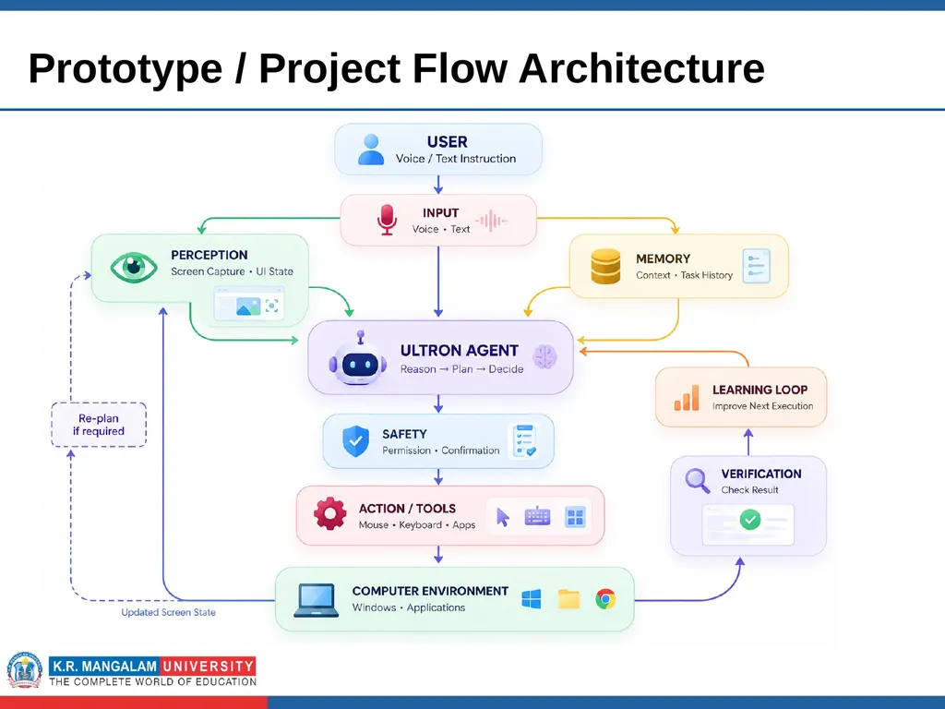The height and width of the screenshot is (709, 945).
Task: Select the green checkmark in Verification
Action: coord(749,519)
